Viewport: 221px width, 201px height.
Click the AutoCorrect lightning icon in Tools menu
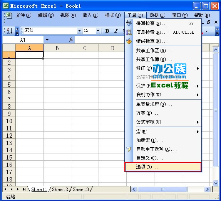click(x=129, y=149)
